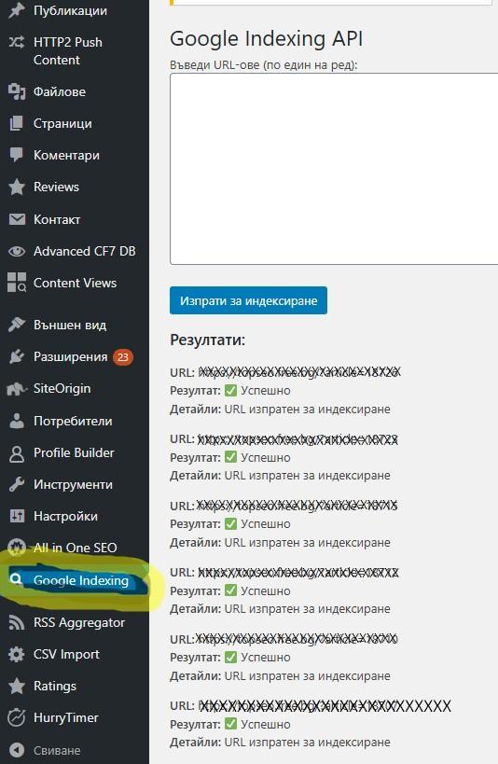Open the Файлове media icon

pyautogui.click(x=17, y=91)
